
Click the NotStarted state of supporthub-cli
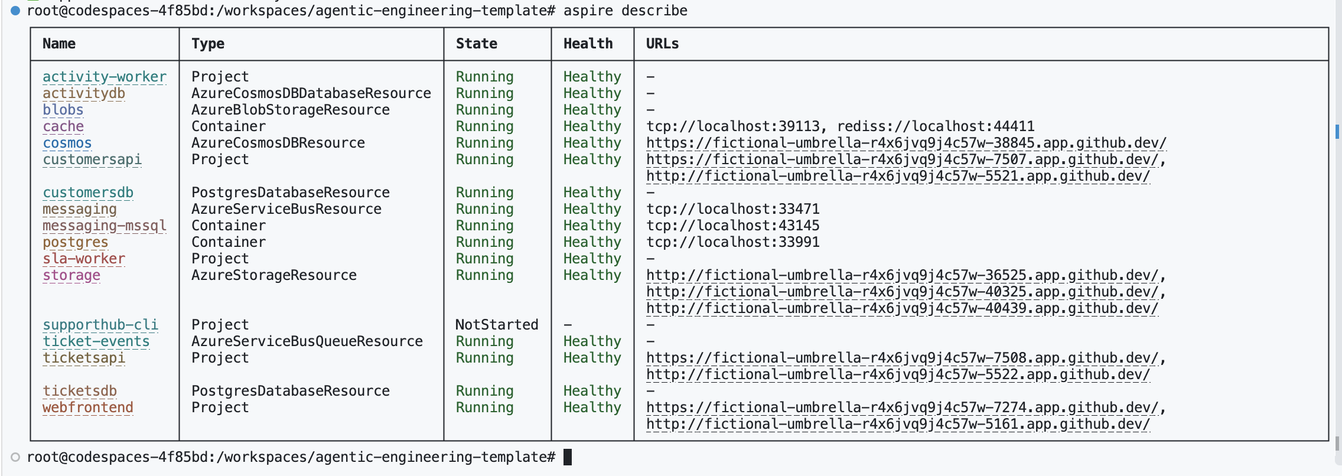click(497, 325)
